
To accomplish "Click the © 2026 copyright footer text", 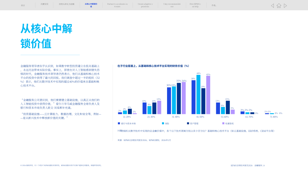I will [x=61, y=165].
